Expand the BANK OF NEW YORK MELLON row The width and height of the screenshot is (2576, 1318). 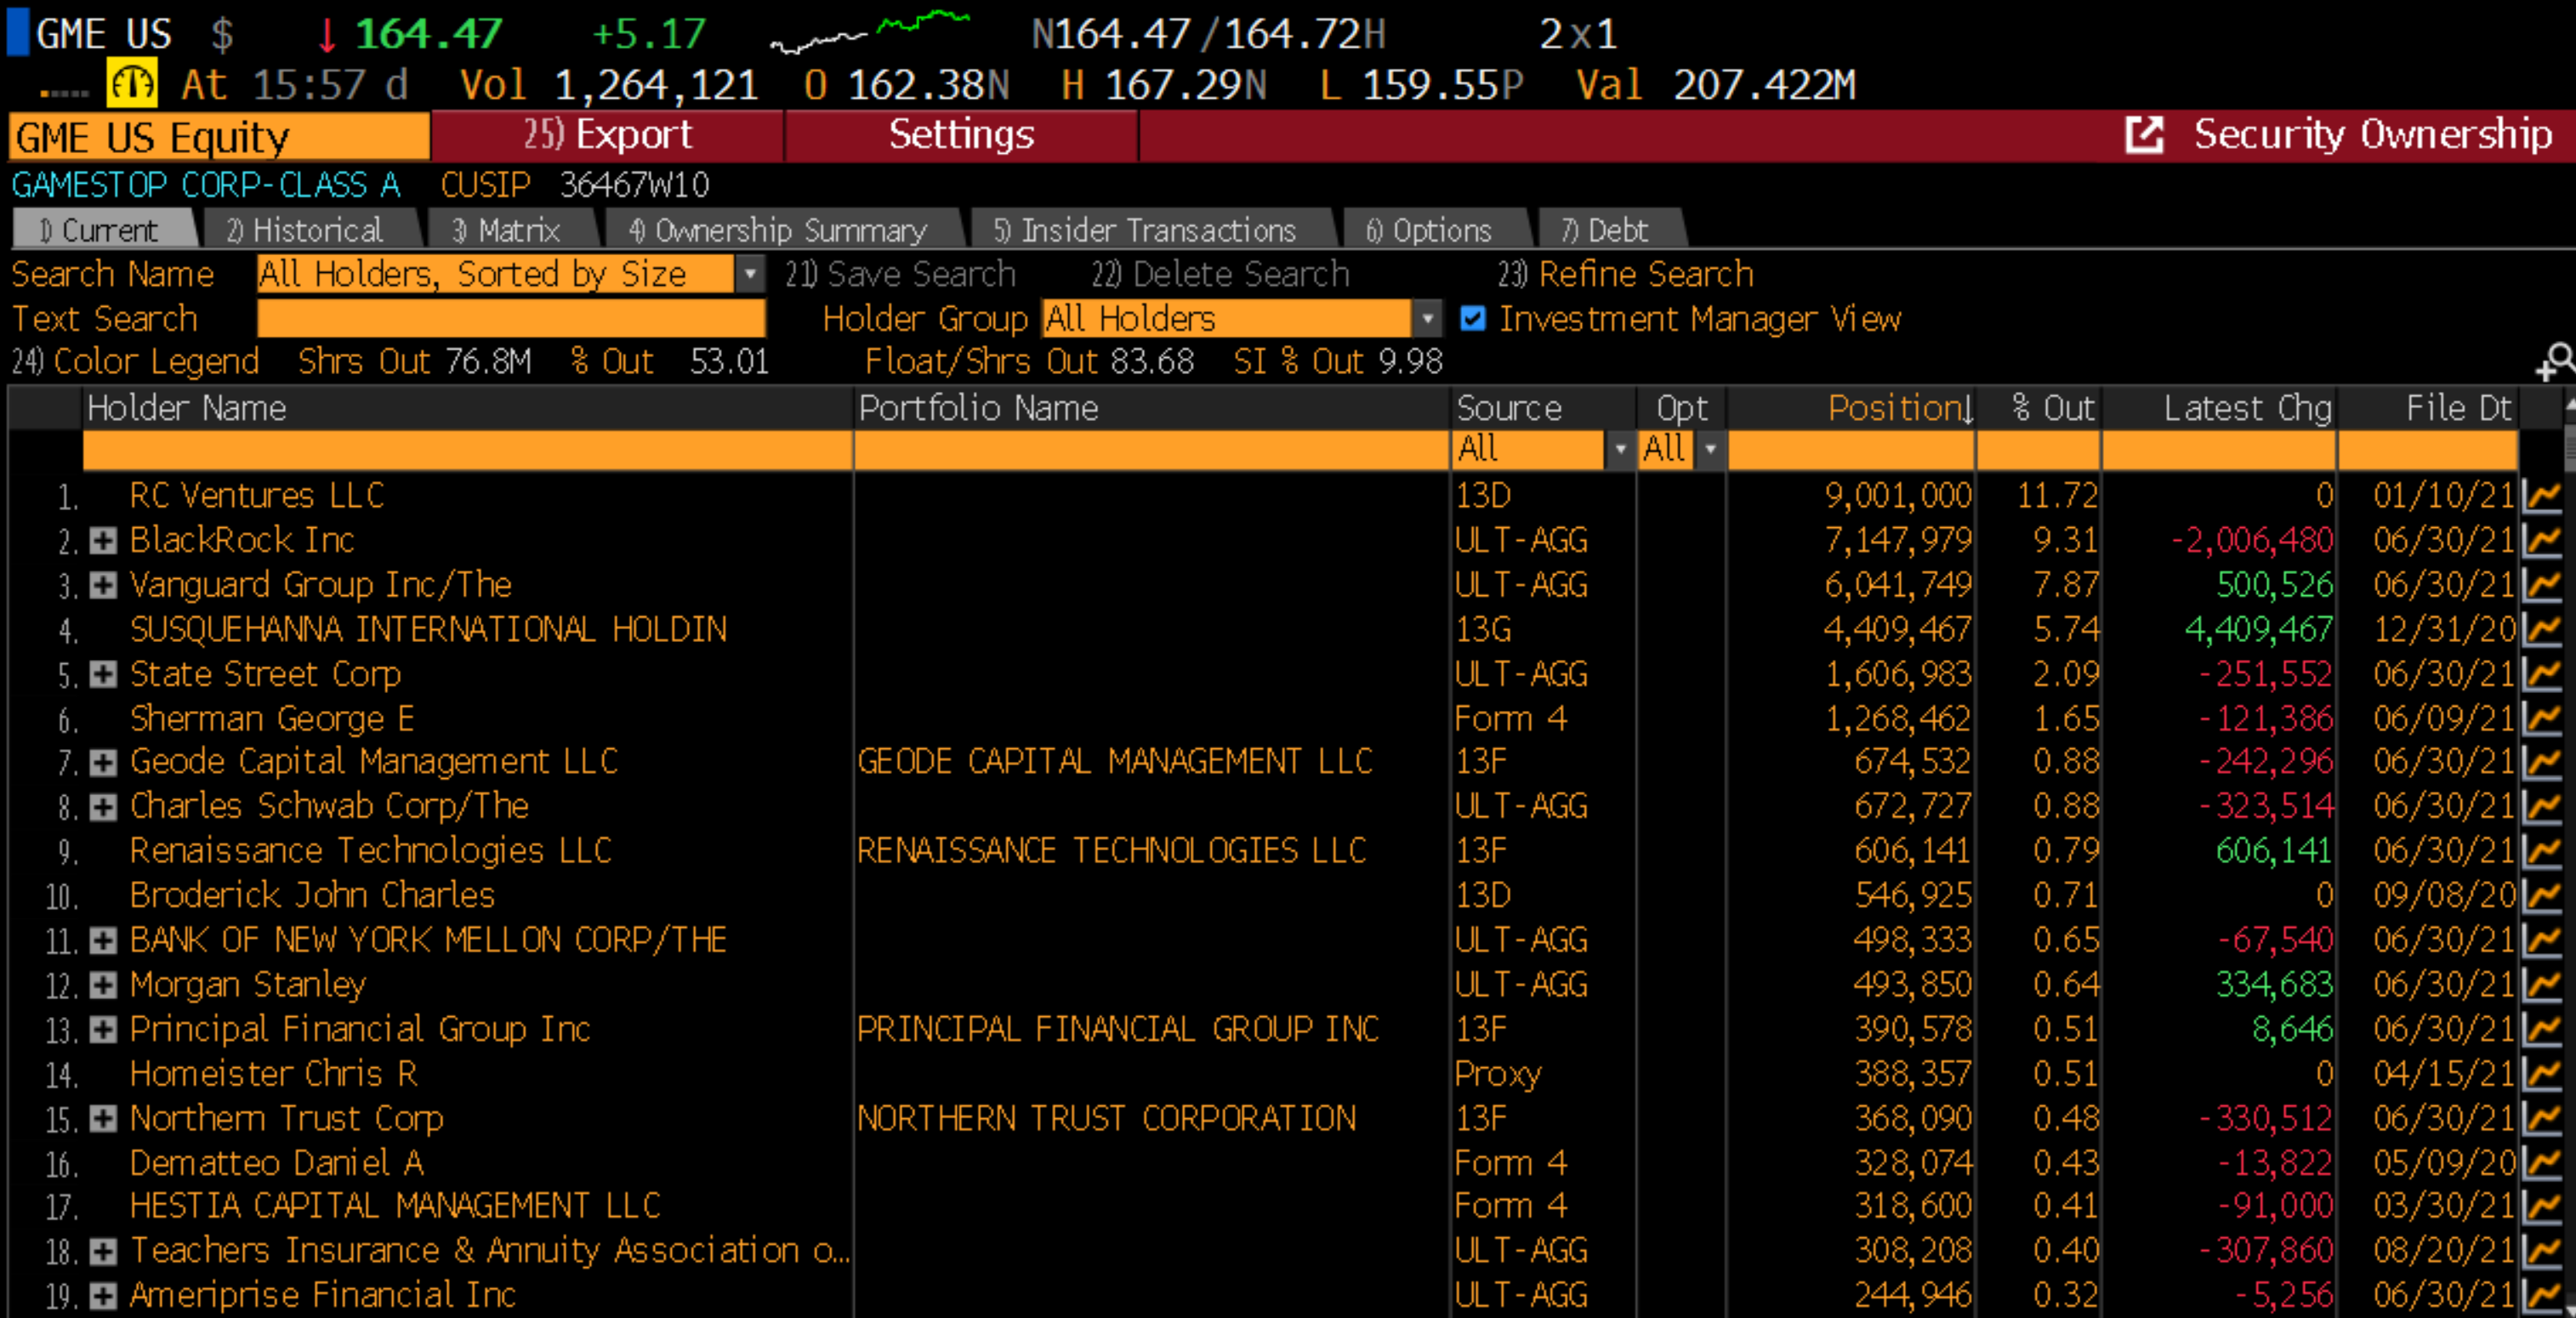click(102, 940)
